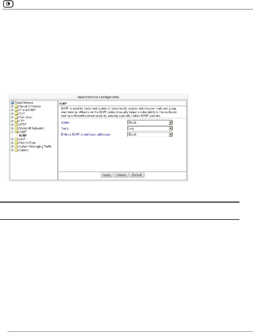Open the Track dropdown set to Log
The height and width of the screenshot is (332, 253).
150,128
